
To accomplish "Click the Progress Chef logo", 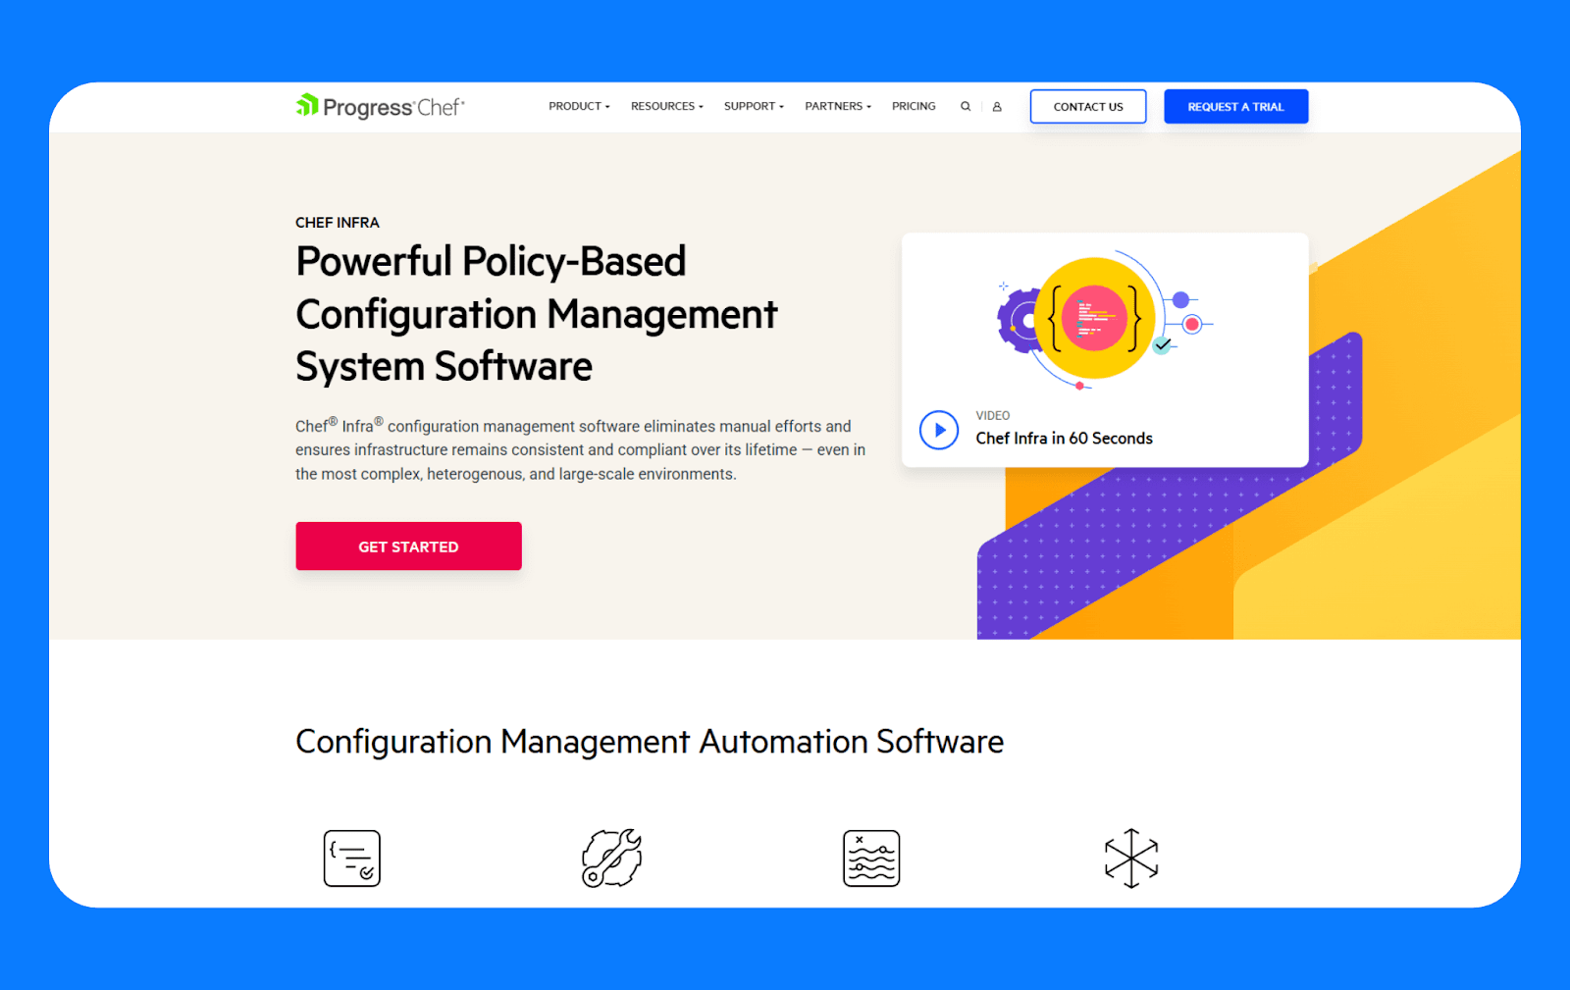I will click(x=380, y=106).
